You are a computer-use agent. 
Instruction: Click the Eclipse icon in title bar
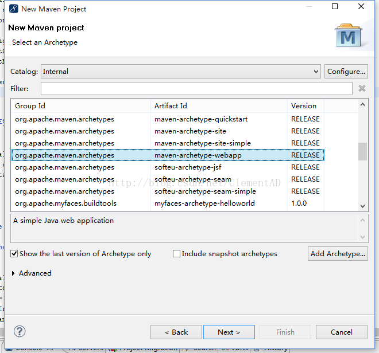[14, 9]
